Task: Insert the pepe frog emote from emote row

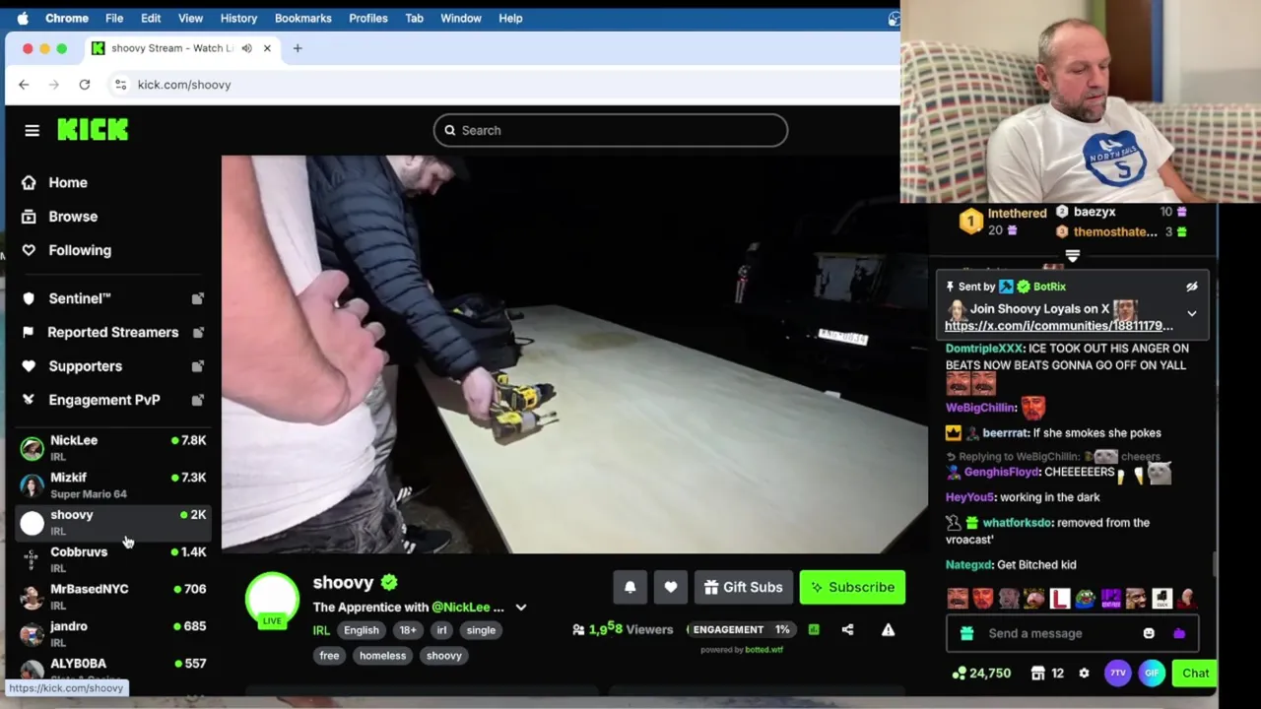Action: point(1085,599)
